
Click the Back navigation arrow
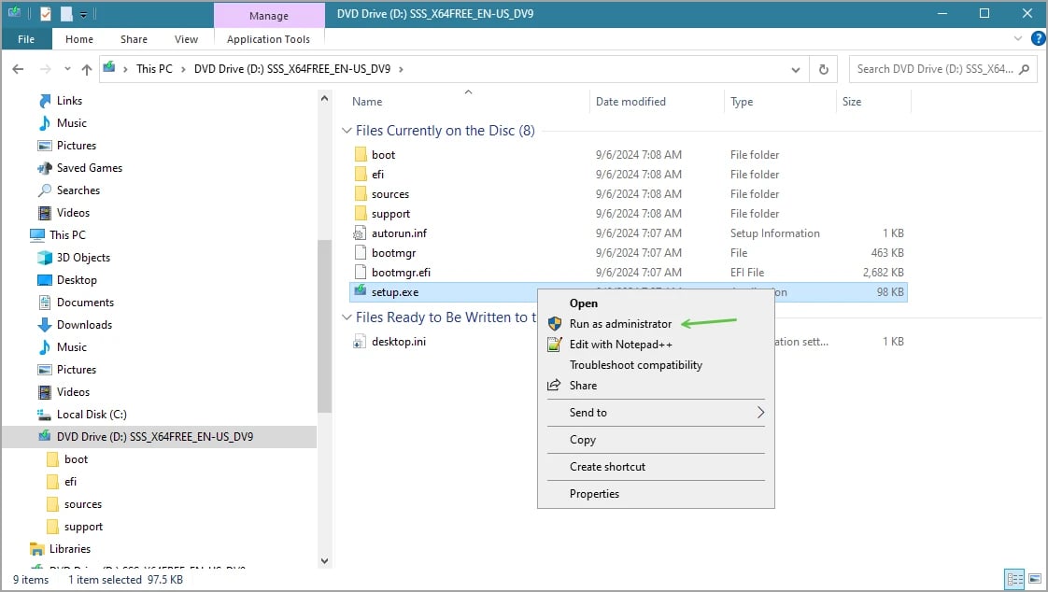pos(18,69)
